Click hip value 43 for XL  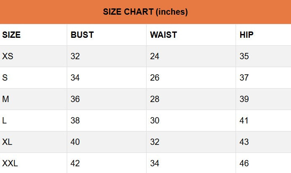pos(244,142)
